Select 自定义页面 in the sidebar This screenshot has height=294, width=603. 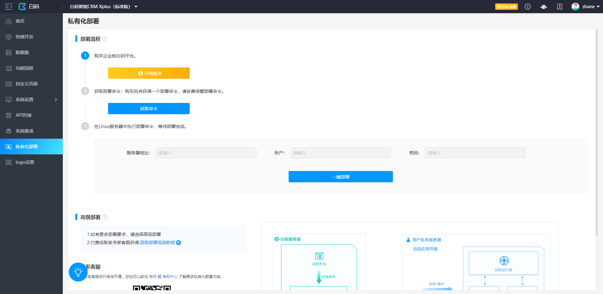click(8, 84)
